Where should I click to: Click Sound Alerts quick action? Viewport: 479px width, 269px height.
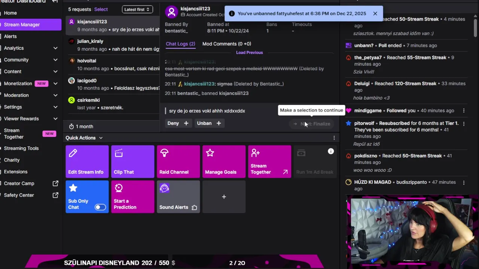179,197
